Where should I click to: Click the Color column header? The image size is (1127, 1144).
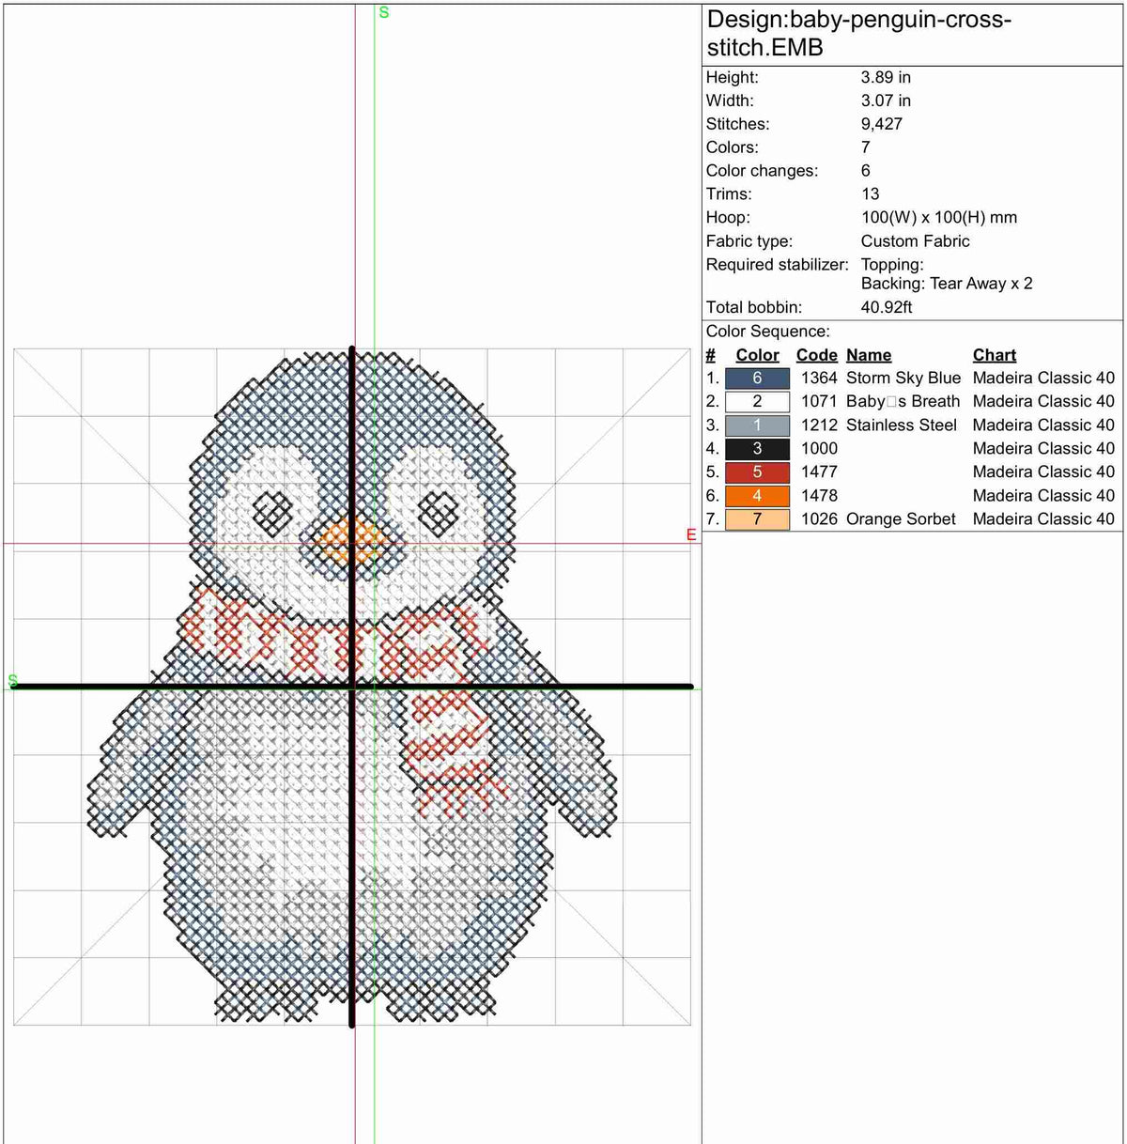point(757,355)
